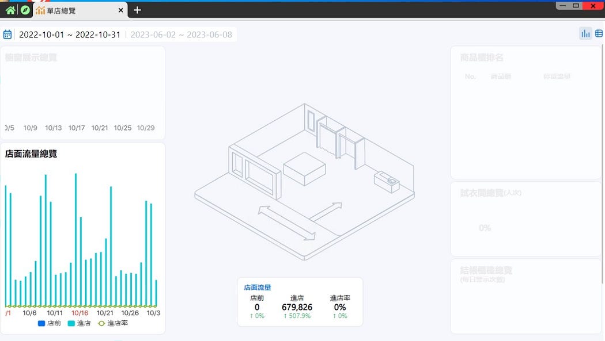Click the 10/11 axis label in traffic chart
Screen dimensions: 605x341
click(x=55, y=313)
